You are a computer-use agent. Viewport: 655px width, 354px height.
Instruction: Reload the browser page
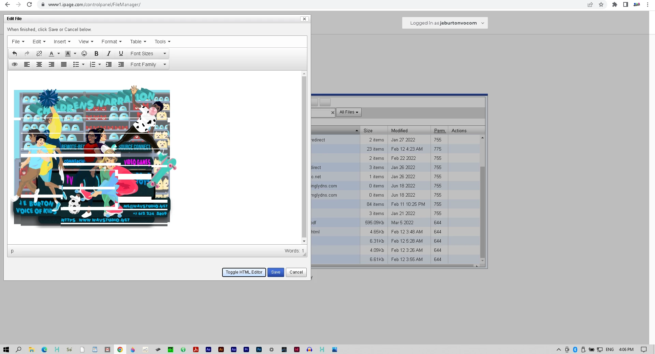click(x=29, y=4)
